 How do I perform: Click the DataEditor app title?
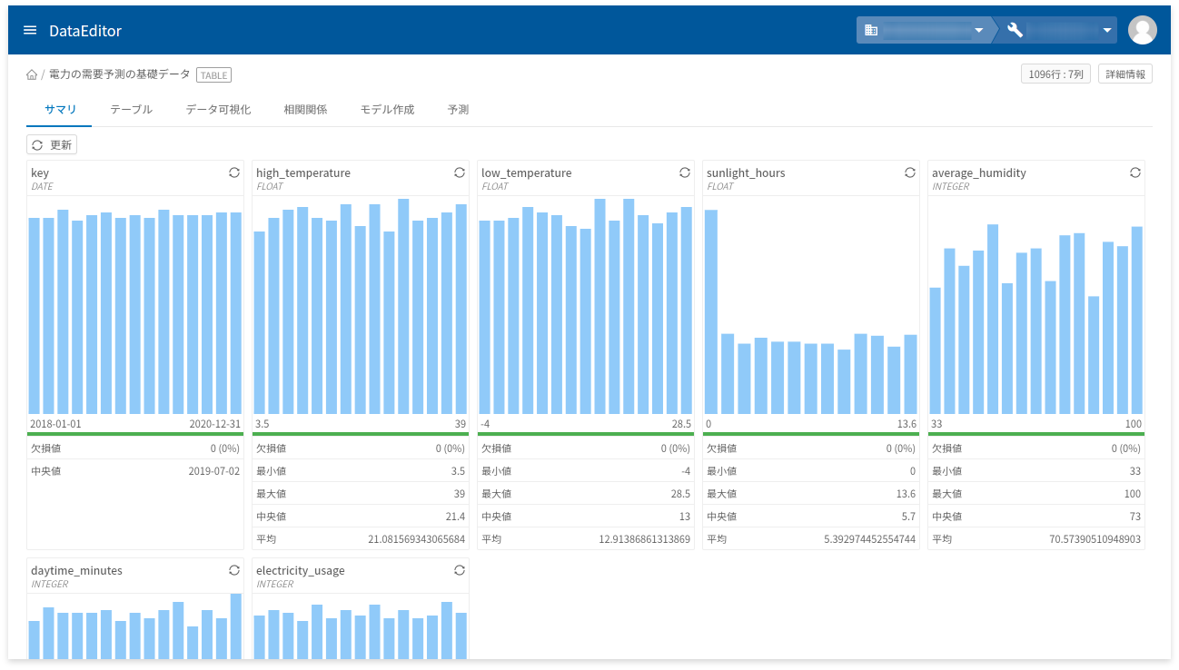[85, 31]
